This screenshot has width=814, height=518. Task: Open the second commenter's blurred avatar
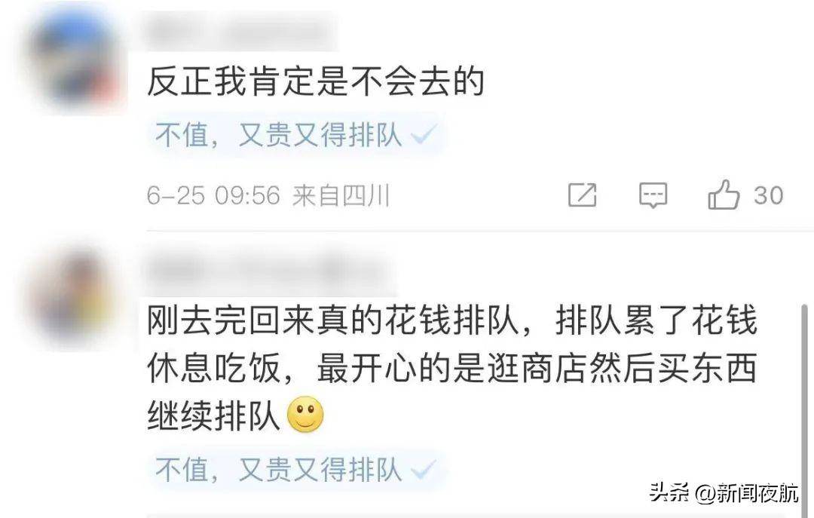pos(73,297)
